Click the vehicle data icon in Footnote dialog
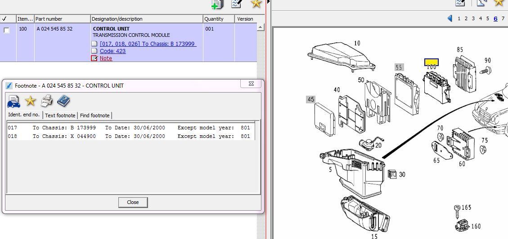Screen dimensions: 508x239 point(13,101)
